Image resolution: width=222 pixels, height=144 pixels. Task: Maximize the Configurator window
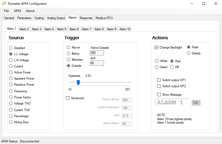(x=204, y=3)
